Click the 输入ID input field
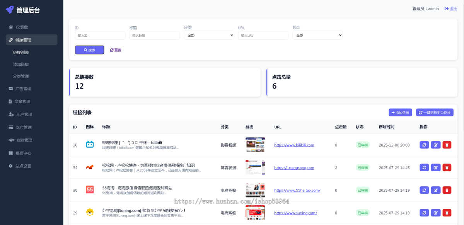The image size is (464, 225). [100, 35]
